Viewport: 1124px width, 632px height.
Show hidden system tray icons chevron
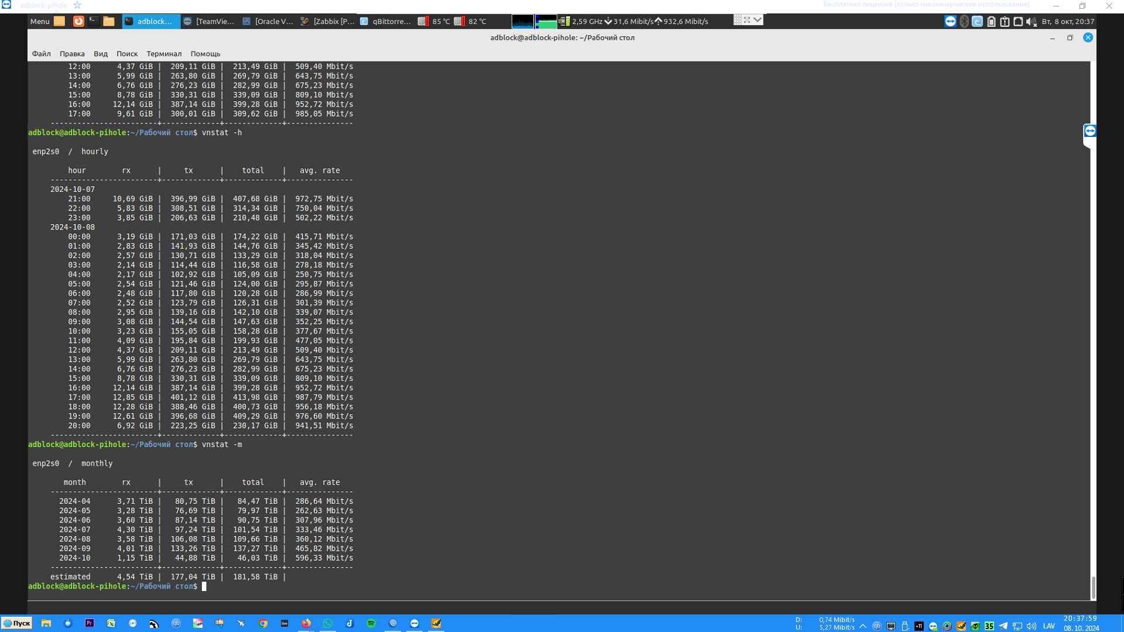click(x=863, y=626)
